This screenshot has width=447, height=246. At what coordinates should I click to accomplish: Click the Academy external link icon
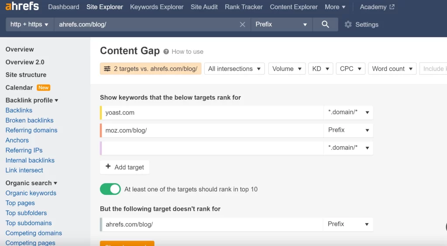[392, 7]
